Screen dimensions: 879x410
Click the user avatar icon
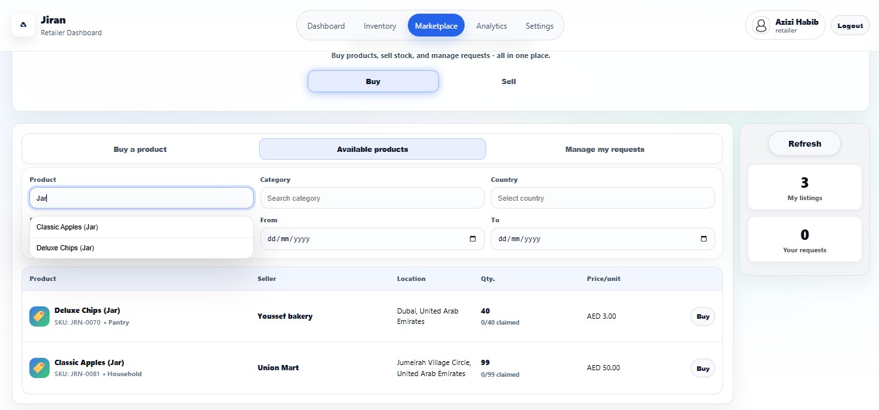pos(761,25)
